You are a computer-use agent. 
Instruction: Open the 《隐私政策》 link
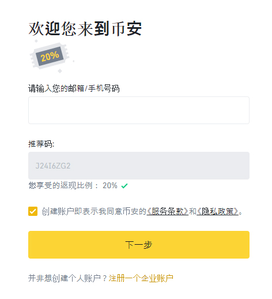[x=217, y=211]
